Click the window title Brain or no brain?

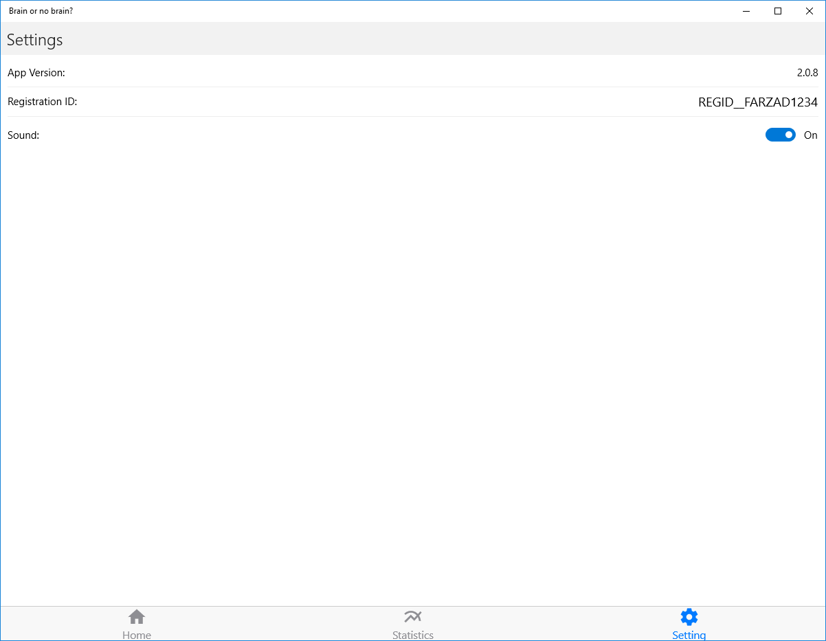41,11
